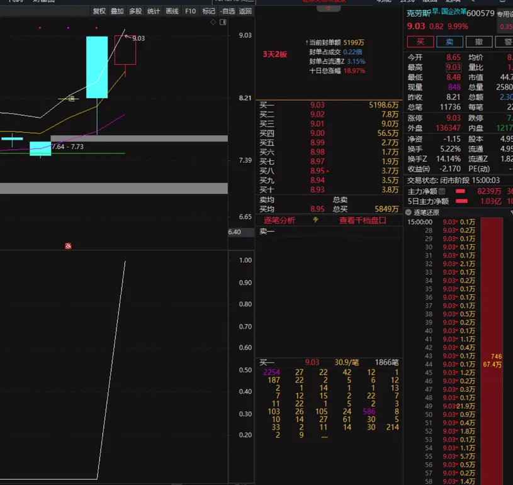The width and height of the screenshot is (513, 485).
Task: Open the 统计 statistics tool
Action: pos(154,11)
